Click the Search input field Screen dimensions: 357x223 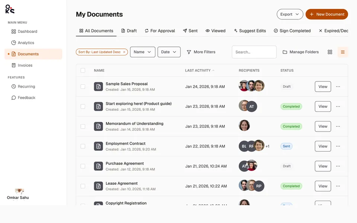(x=254, y=52)
